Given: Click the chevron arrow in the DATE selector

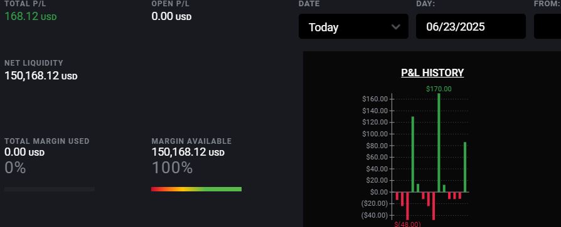Looking at the screenshot, I should click(x=396, y=27).
